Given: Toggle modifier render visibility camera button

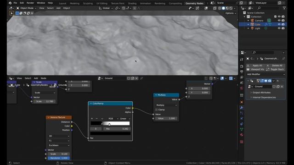Looking at the screenshot, I should click(x=270, y=81).
